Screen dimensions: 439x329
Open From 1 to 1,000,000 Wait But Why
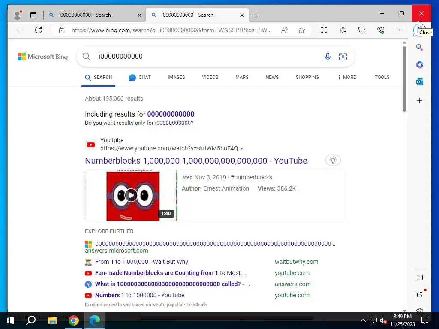point(141,262)
